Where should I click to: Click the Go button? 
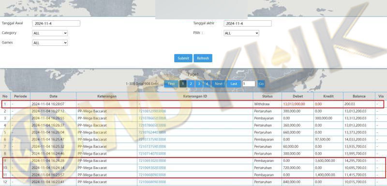pyautogui.click(x=261, y=84)
